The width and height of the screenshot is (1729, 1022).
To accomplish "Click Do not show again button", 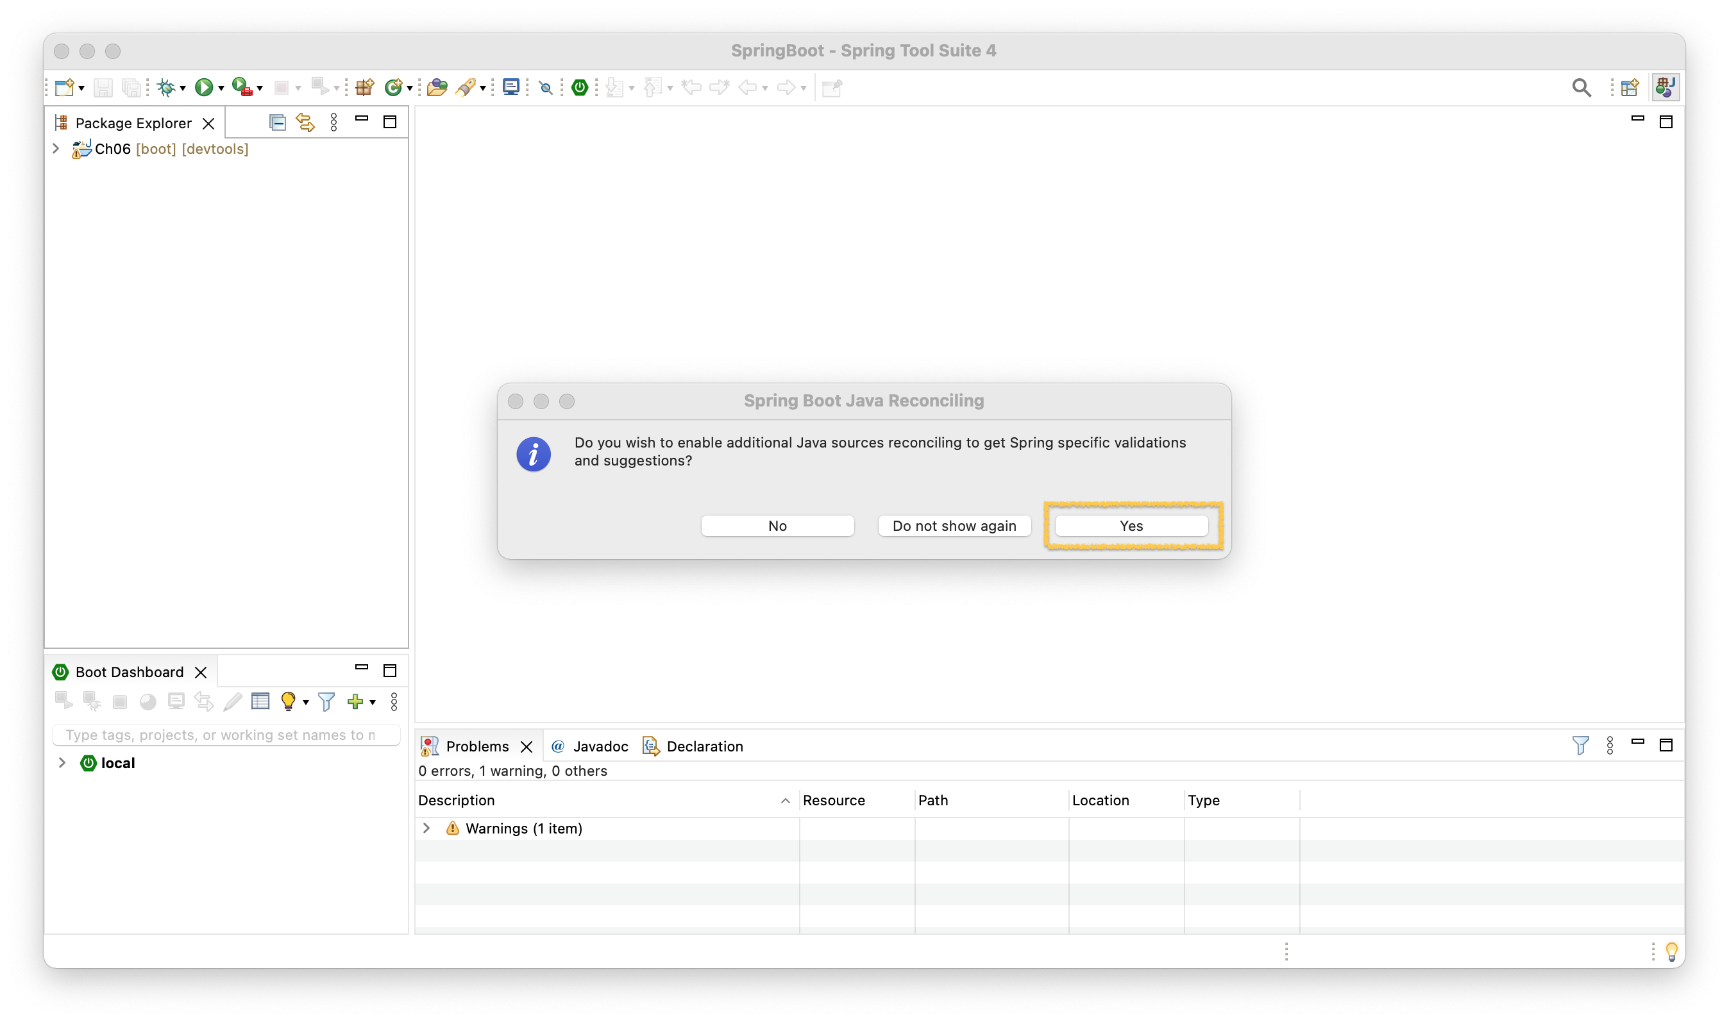I will 954,526.
